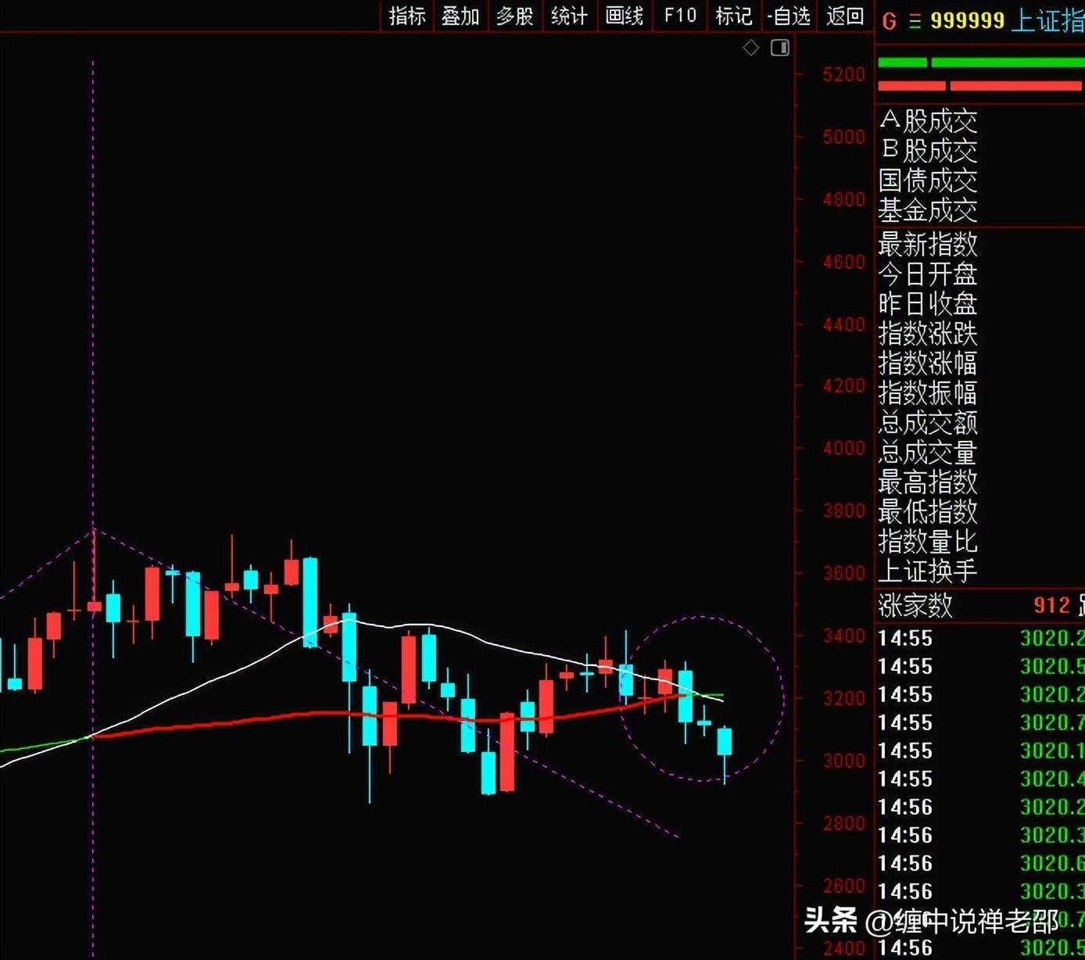Viewport: 1085px width, 960px height.
Task: Open the 指标 indicator menu
Action: [x=407, y=16]
